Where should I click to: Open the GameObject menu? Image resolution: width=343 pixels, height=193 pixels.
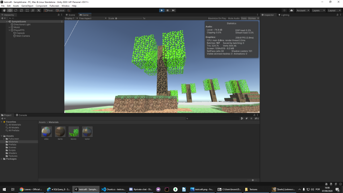point(27,6)
